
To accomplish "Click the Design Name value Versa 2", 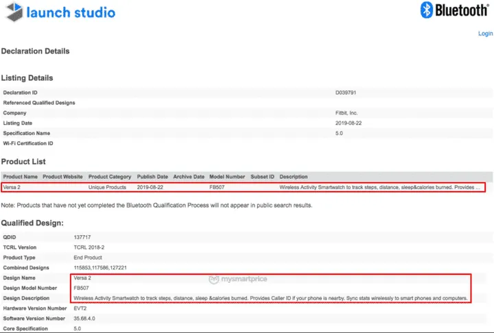I will point(82,278).
